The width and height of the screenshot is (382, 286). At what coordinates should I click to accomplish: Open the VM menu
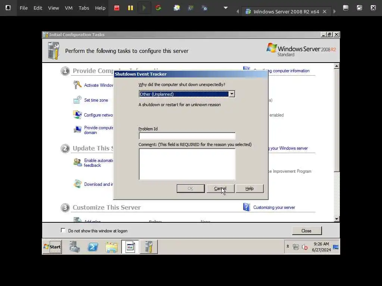point(69,8)
